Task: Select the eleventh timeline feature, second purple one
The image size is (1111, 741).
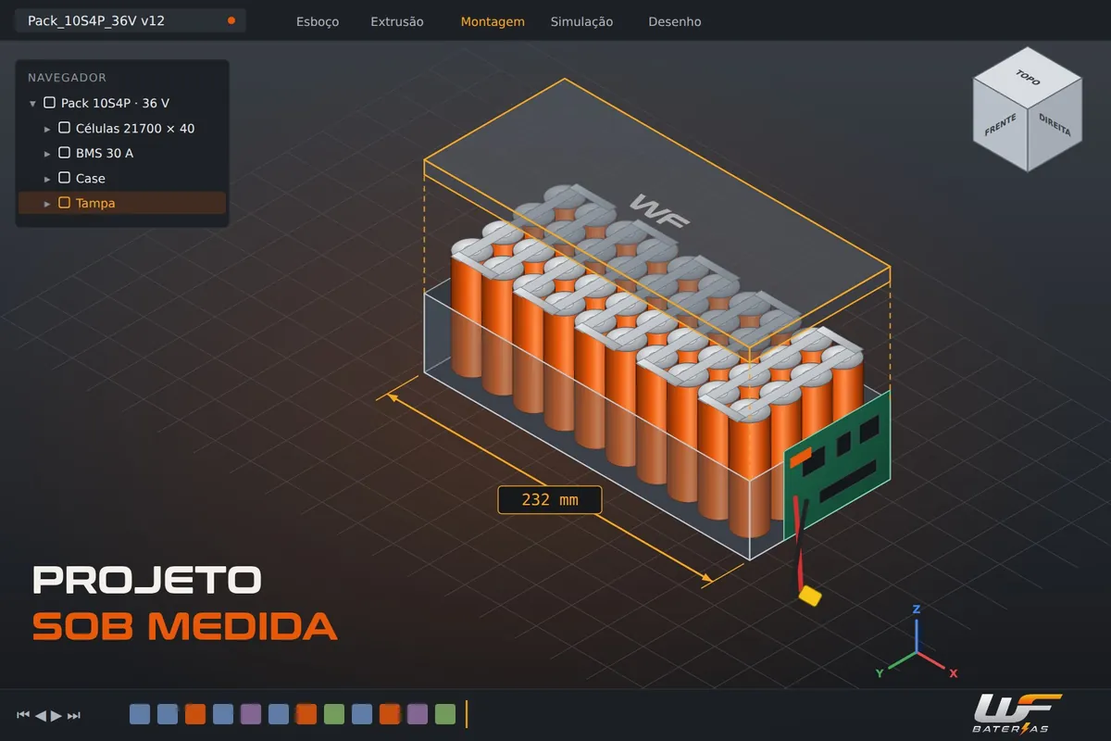Action: tap(418, 714)
